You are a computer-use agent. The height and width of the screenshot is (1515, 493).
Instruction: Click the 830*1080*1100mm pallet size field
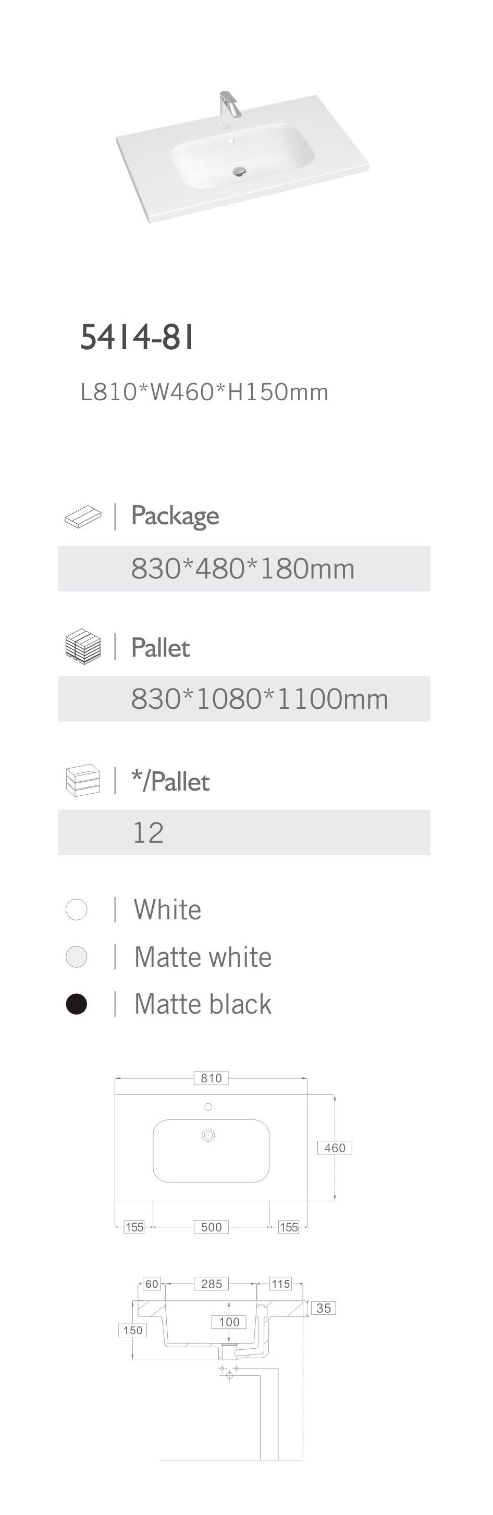(x=243, y=699)
